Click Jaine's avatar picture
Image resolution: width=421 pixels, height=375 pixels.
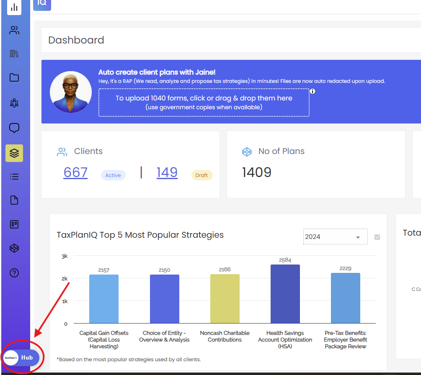71,92
